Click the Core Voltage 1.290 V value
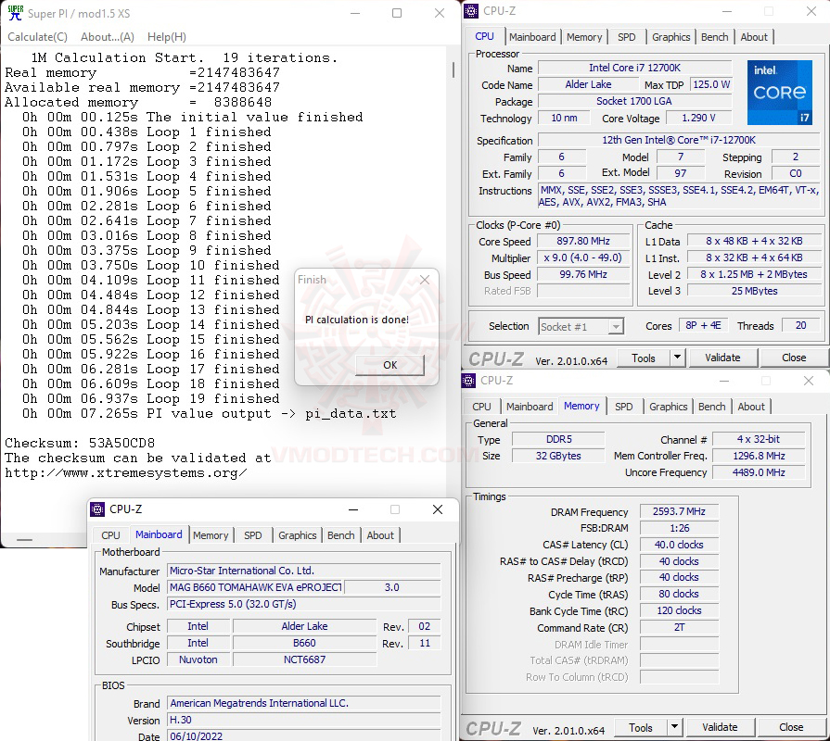The height and width of the screenshot is (741, 830). coord(698,118)
